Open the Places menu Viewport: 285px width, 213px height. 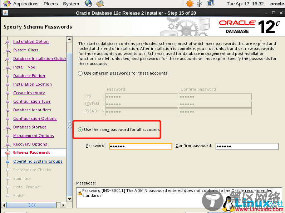coord(50,4)
